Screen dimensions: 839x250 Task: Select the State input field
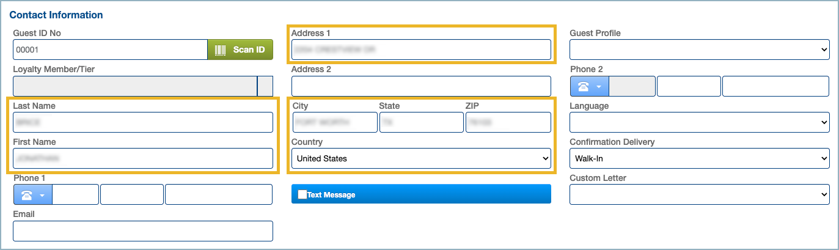tap(421, 122)
